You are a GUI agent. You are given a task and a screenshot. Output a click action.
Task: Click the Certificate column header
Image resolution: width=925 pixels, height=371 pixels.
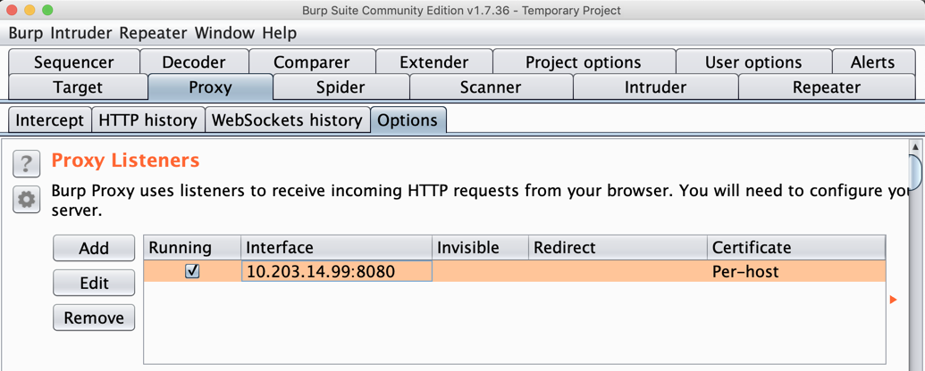795,247
